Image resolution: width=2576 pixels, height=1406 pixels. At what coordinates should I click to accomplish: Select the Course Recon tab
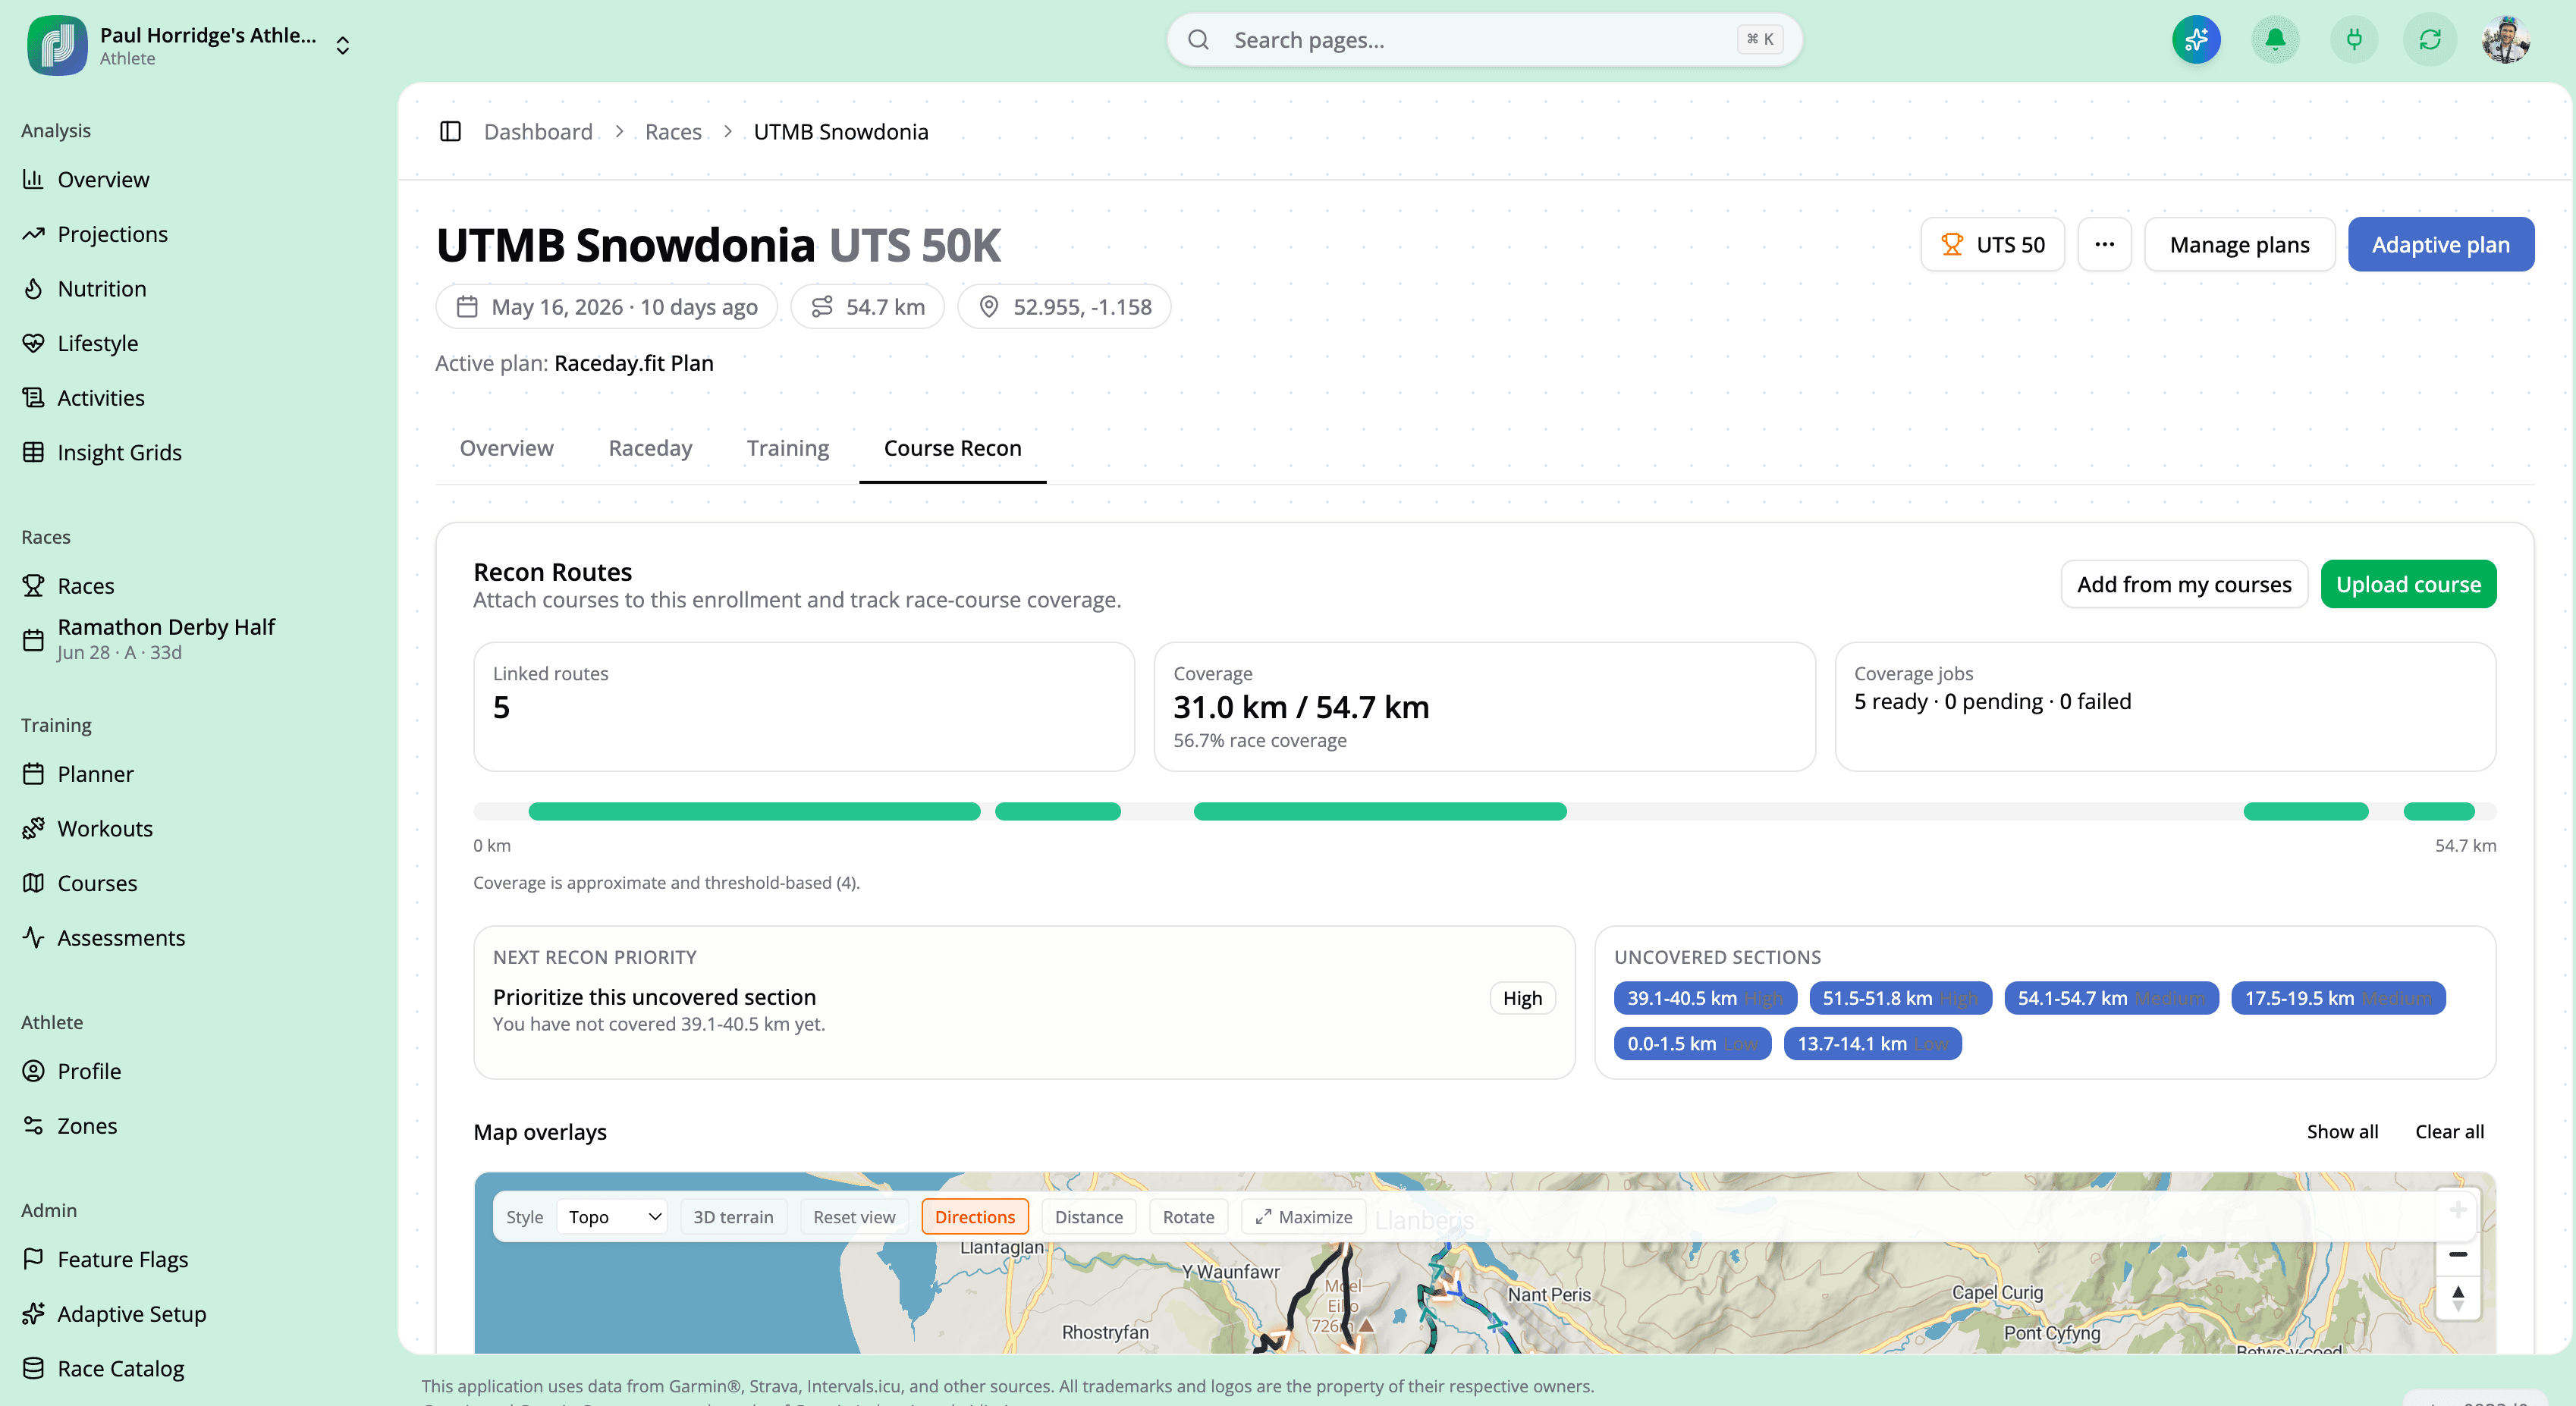pos(952,448)
